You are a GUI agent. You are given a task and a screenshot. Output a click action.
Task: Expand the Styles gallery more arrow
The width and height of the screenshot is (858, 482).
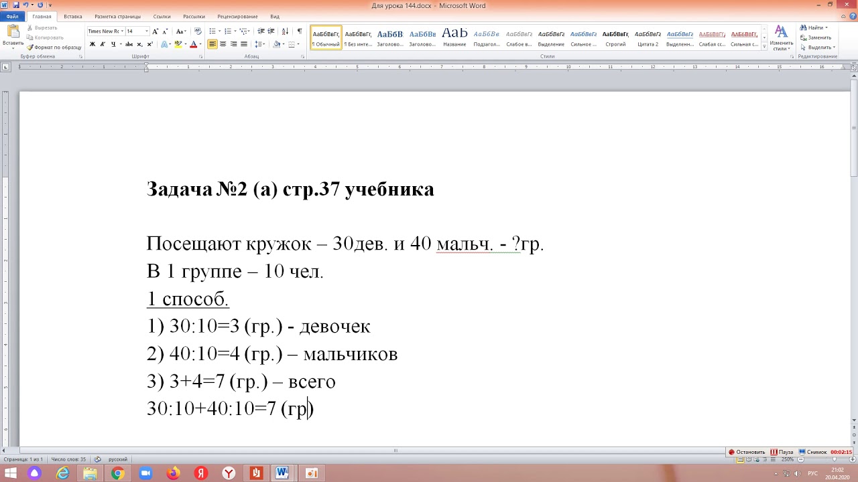coord(765,47)
